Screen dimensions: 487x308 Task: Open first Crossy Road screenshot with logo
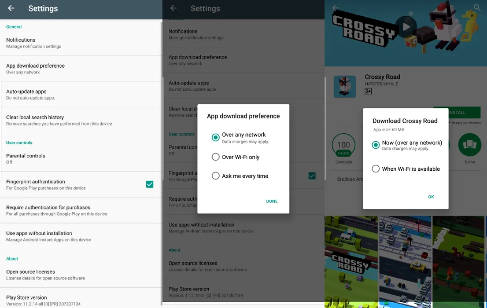(351, 262)
